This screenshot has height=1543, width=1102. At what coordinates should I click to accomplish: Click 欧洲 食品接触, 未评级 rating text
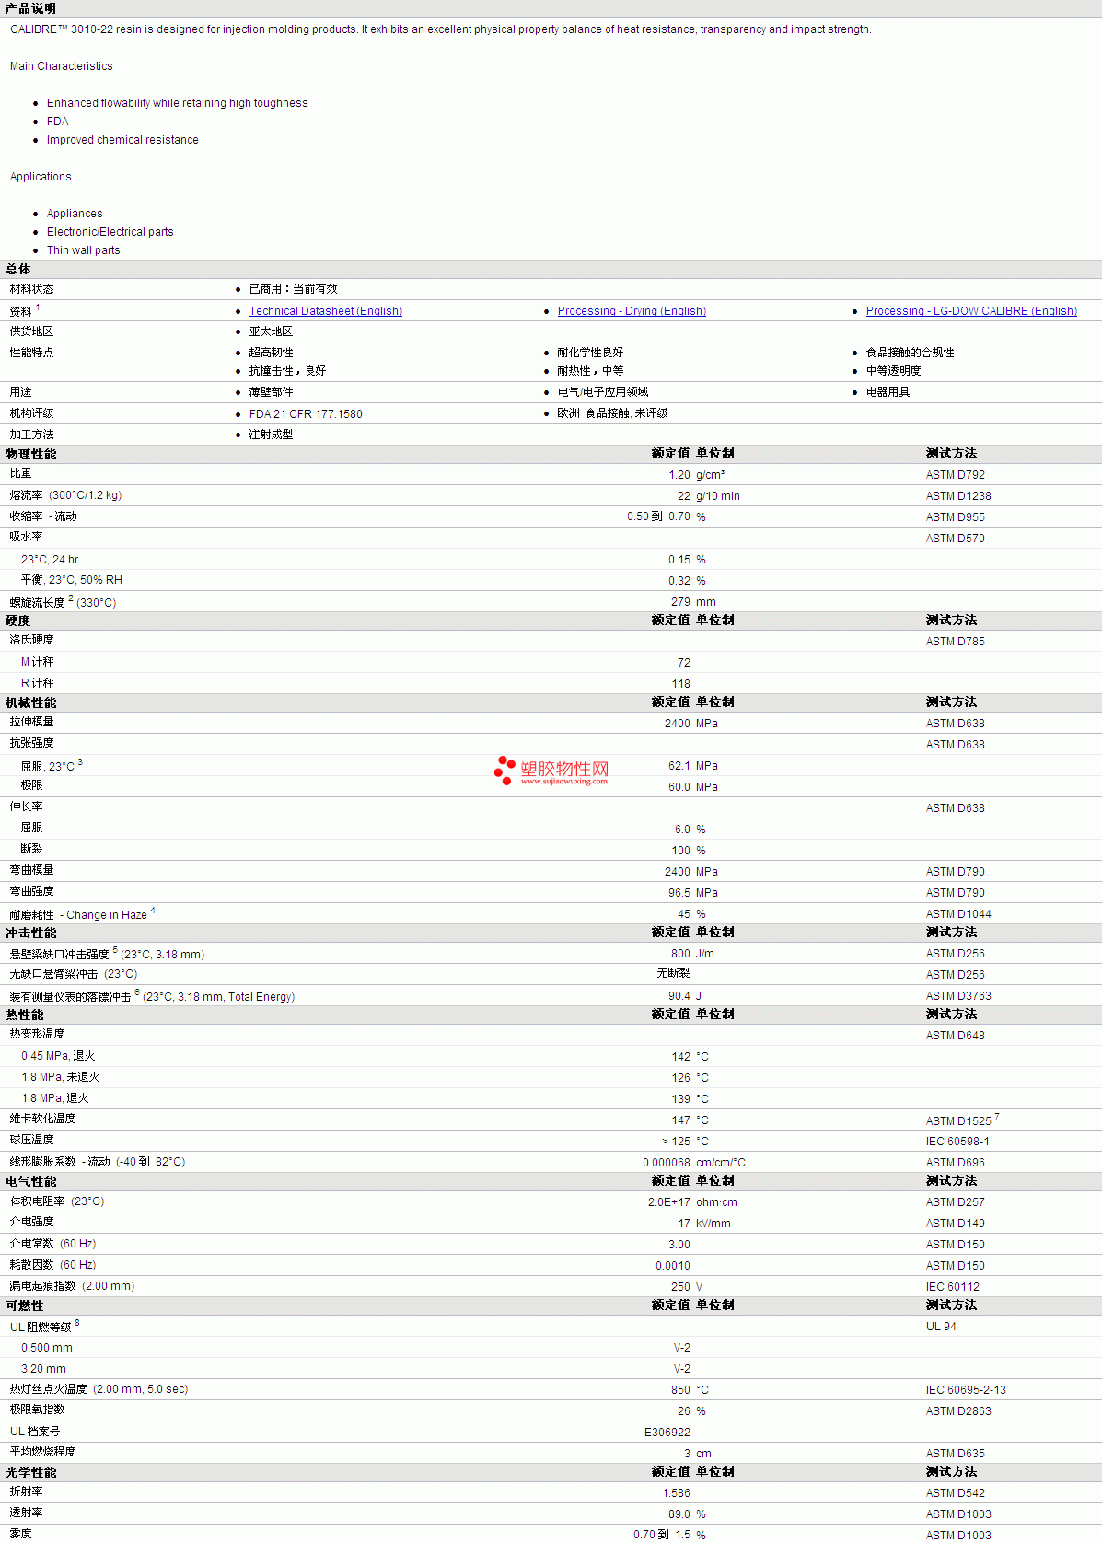tap(612, 413)
